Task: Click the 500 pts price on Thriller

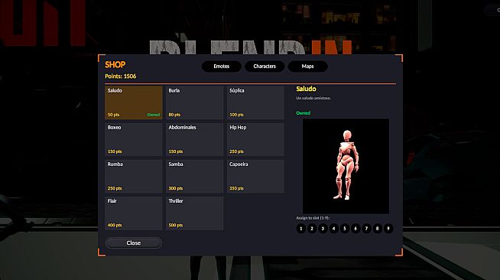Action: pyautogui.click(x=176, y=225)
